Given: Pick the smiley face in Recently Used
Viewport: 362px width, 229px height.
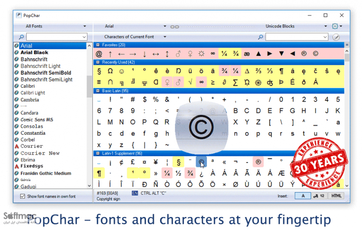Looking at the screenshot, I should tap(121, 71).
